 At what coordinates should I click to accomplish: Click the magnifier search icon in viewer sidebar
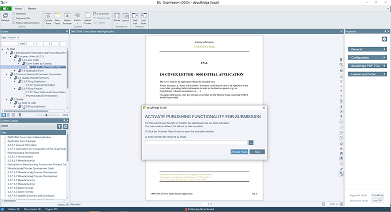[341, 65]
